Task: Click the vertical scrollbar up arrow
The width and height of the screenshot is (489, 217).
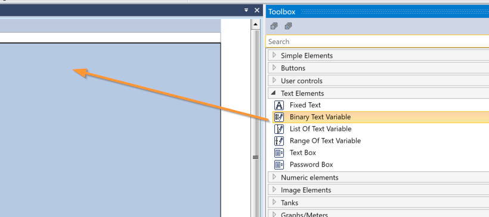Action: click(255, 24)
